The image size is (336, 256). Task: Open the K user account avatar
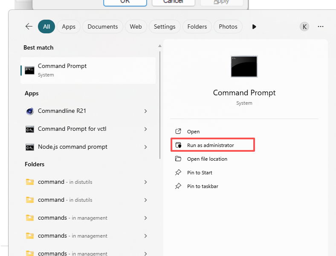point(304,26)
